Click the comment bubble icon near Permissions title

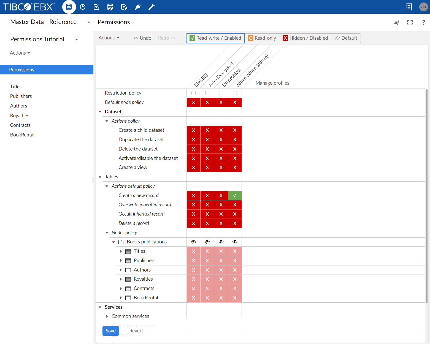tap(396, 22)
